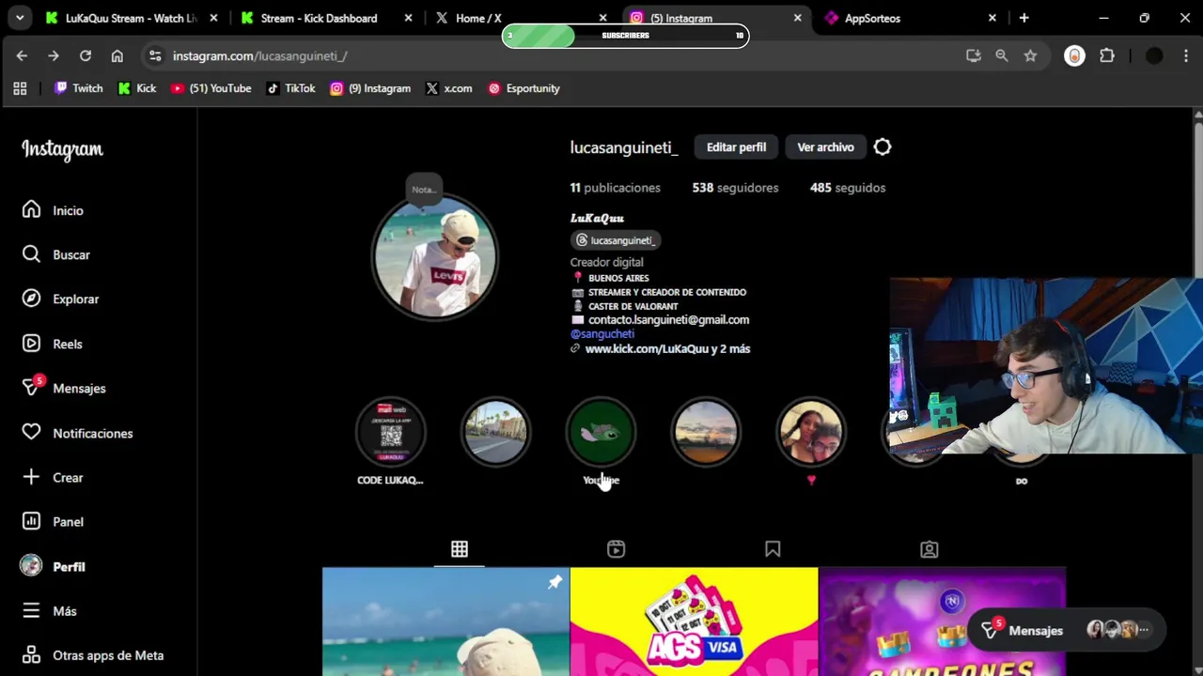Open x.com bookmark

coord(448,88)
